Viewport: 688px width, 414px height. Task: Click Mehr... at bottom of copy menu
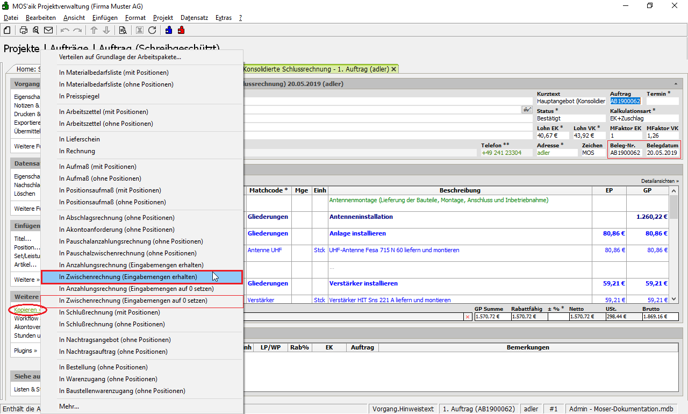point(69,406)
